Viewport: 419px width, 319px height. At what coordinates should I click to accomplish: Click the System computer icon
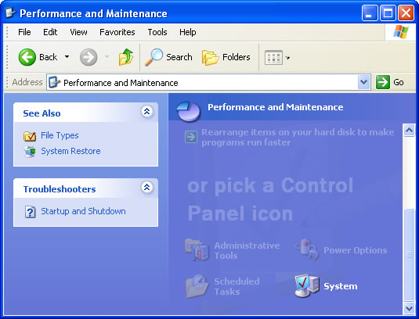(x=307, y=285)
